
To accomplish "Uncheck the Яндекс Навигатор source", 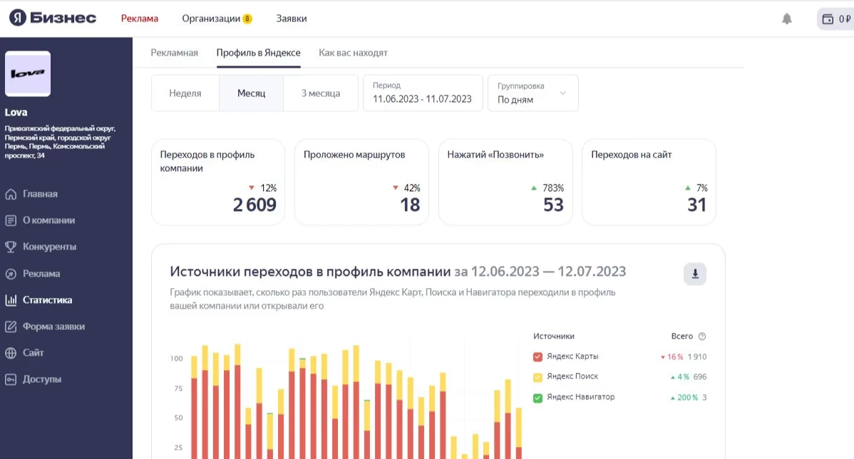I will click(x=537, y=398).
